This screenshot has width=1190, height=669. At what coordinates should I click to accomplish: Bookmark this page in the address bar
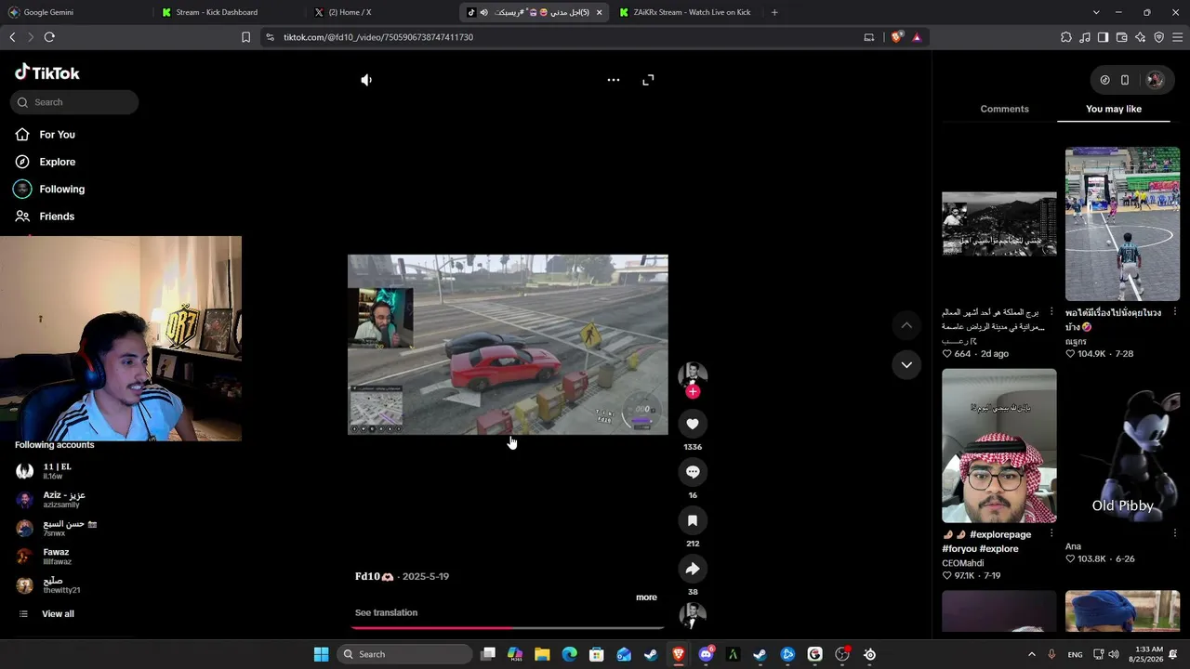(x=245, y=37)
